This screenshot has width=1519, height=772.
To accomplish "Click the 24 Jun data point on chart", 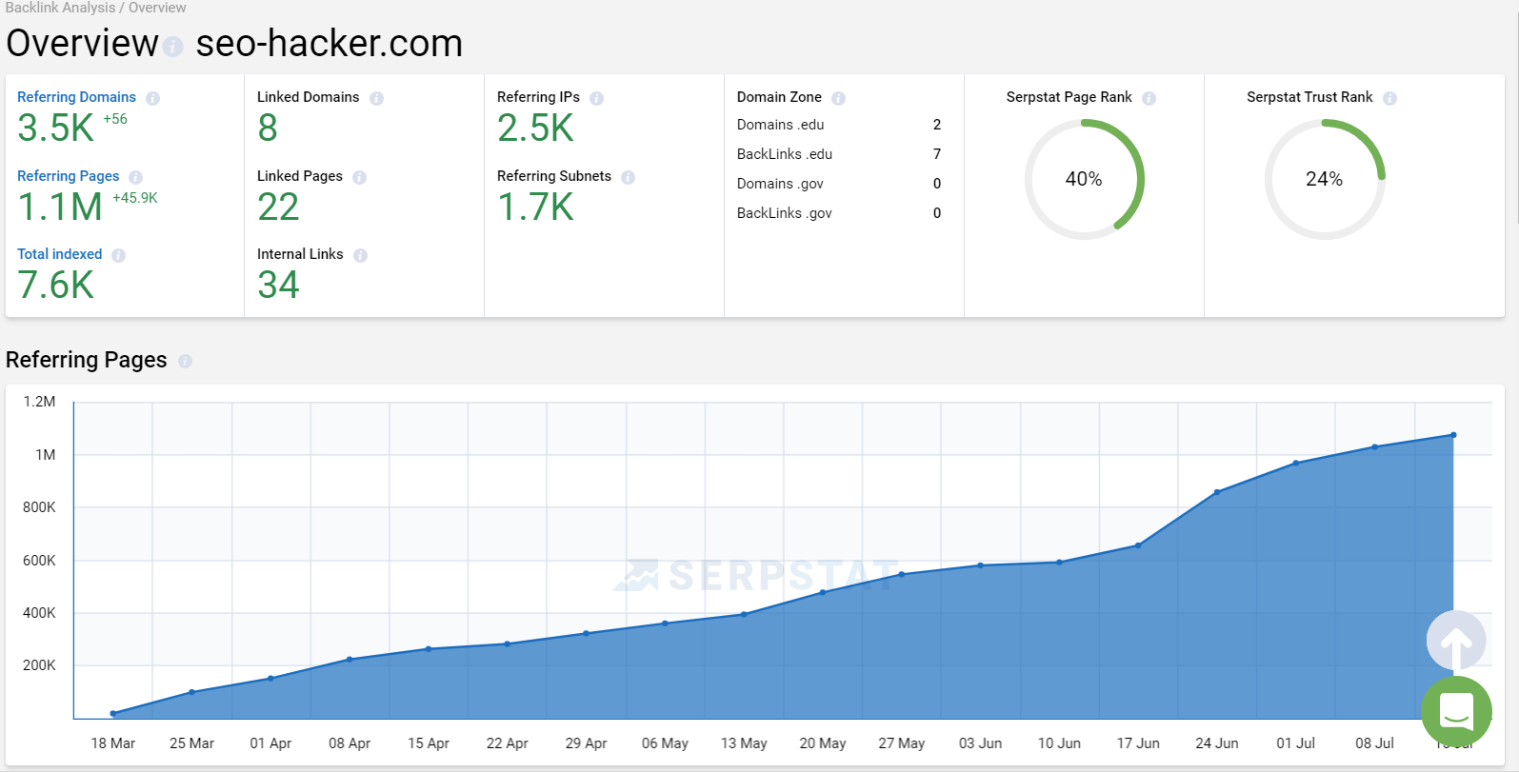I will tap(1217, 492).
